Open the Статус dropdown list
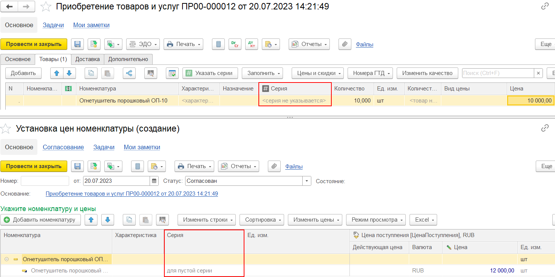The width and height of the screenshot is (555, 277). pyautogui.click(x=307, y=181)
